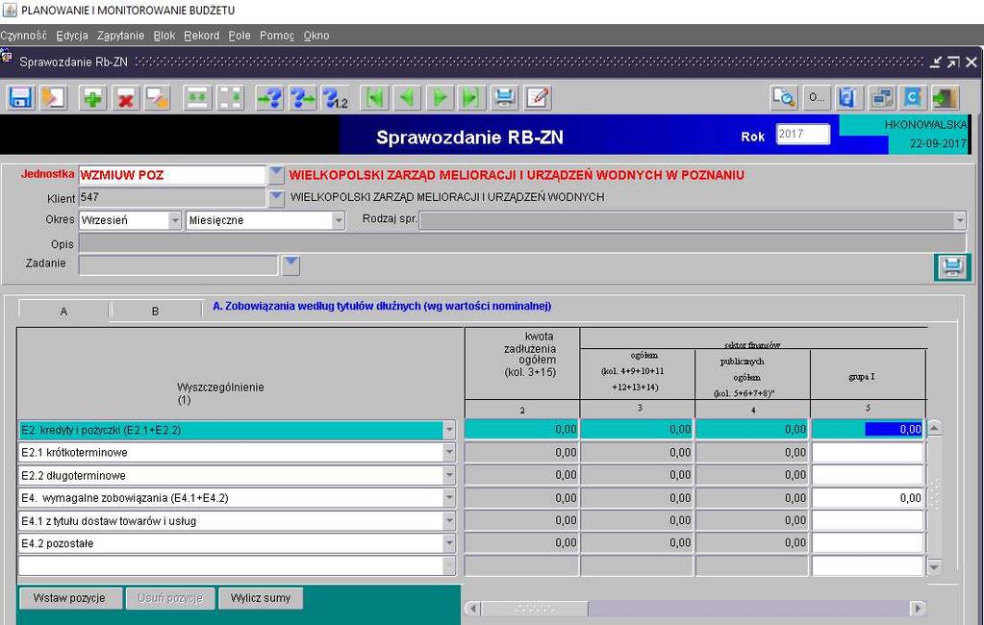This screenshot has height=625, width=984.
Task: Click the exit door icon
Action: pos(946,98)
